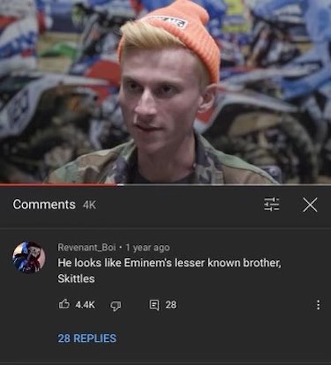The width and height of the screenshot is (331, 365).
Task: Like Revenant_Boi's comment with thumbs-up
Action: pyautogui.click(x=64, y=304)
